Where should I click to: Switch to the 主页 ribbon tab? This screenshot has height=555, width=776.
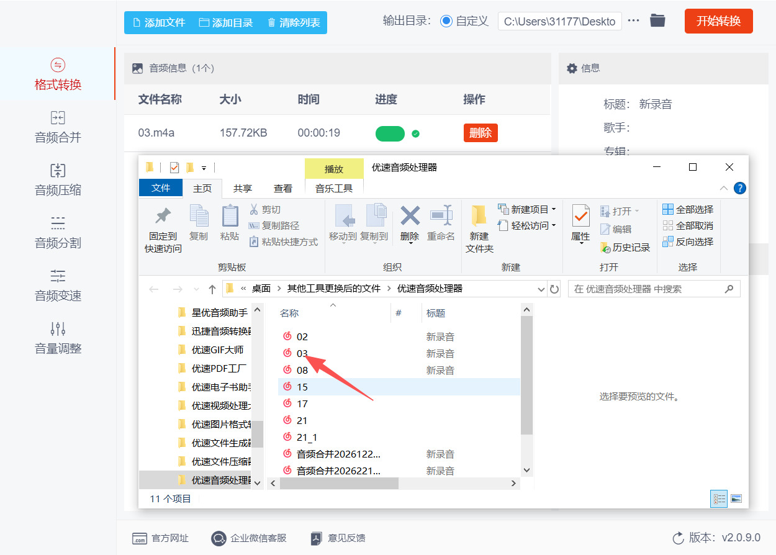tap(202, 188)
